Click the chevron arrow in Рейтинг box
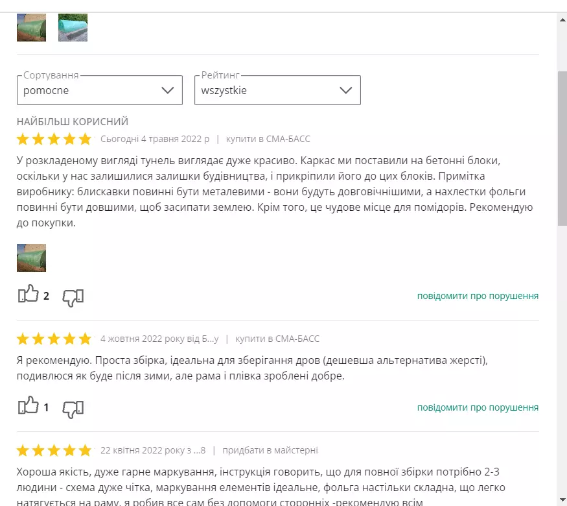Screen dimensions: 567x506 click(345, 90)
